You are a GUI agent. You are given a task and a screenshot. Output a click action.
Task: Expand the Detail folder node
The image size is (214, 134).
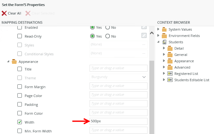164,48
